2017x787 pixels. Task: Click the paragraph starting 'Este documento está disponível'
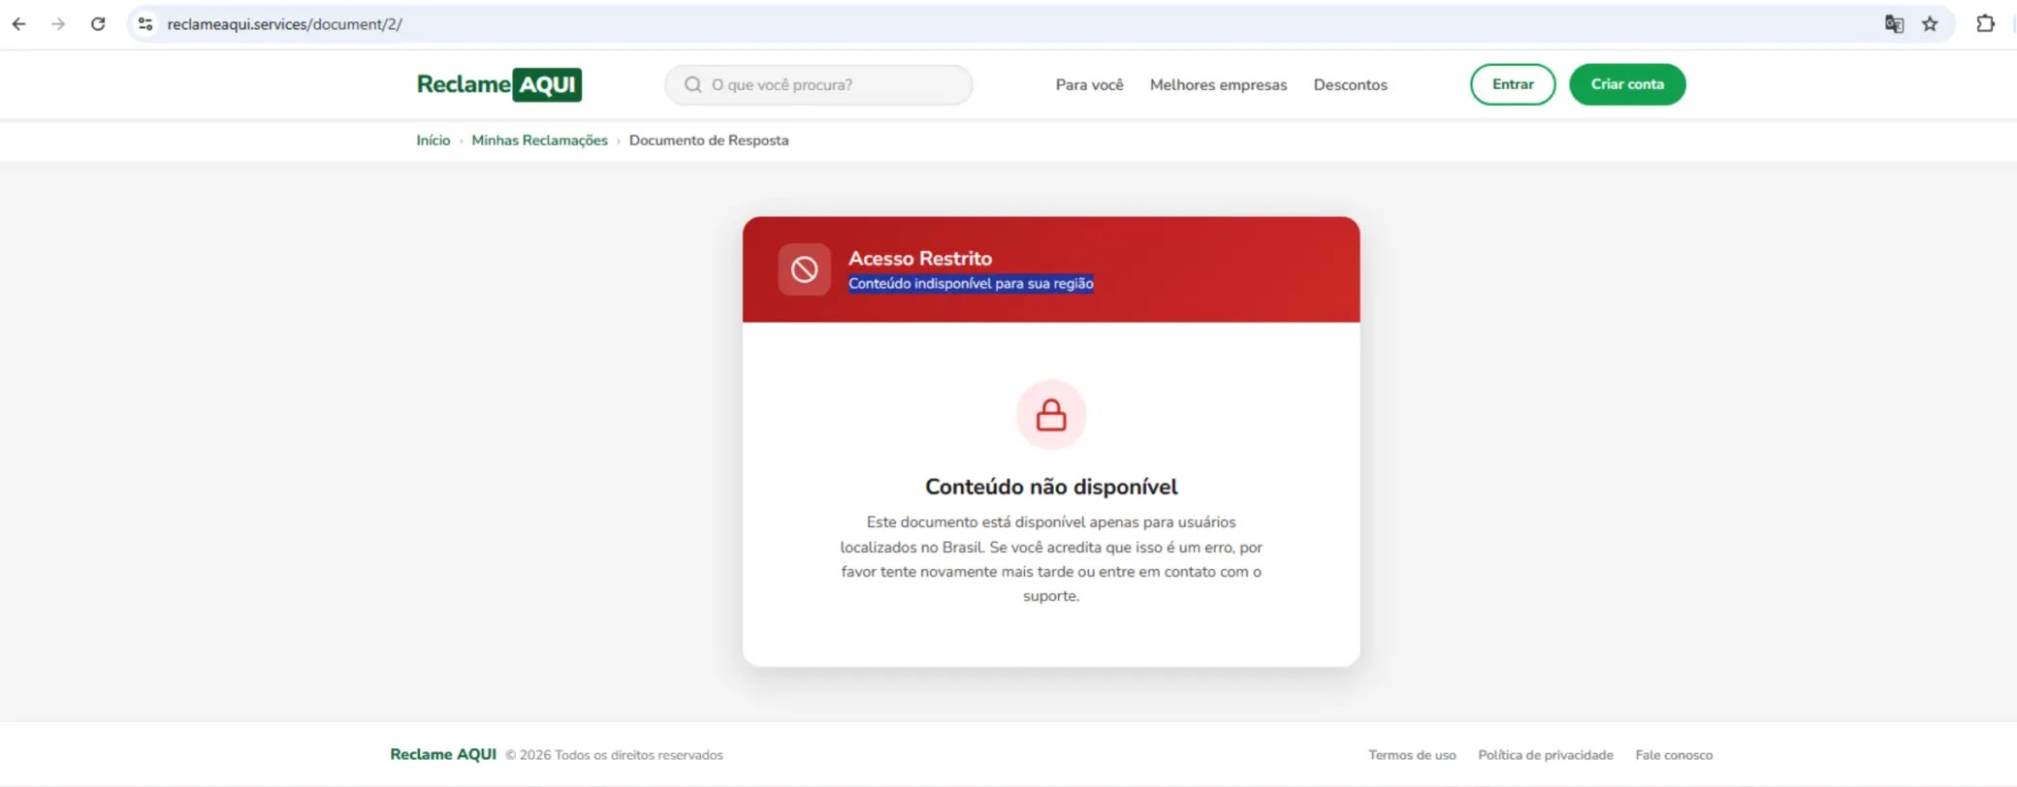1051,559
